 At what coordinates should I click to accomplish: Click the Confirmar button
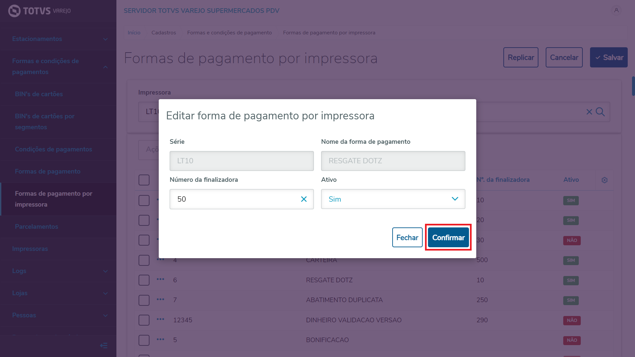click(448, 237)
